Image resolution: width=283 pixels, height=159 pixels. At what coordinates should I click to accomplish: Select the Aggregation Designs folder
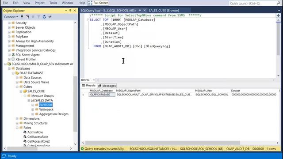click(54, 114)
